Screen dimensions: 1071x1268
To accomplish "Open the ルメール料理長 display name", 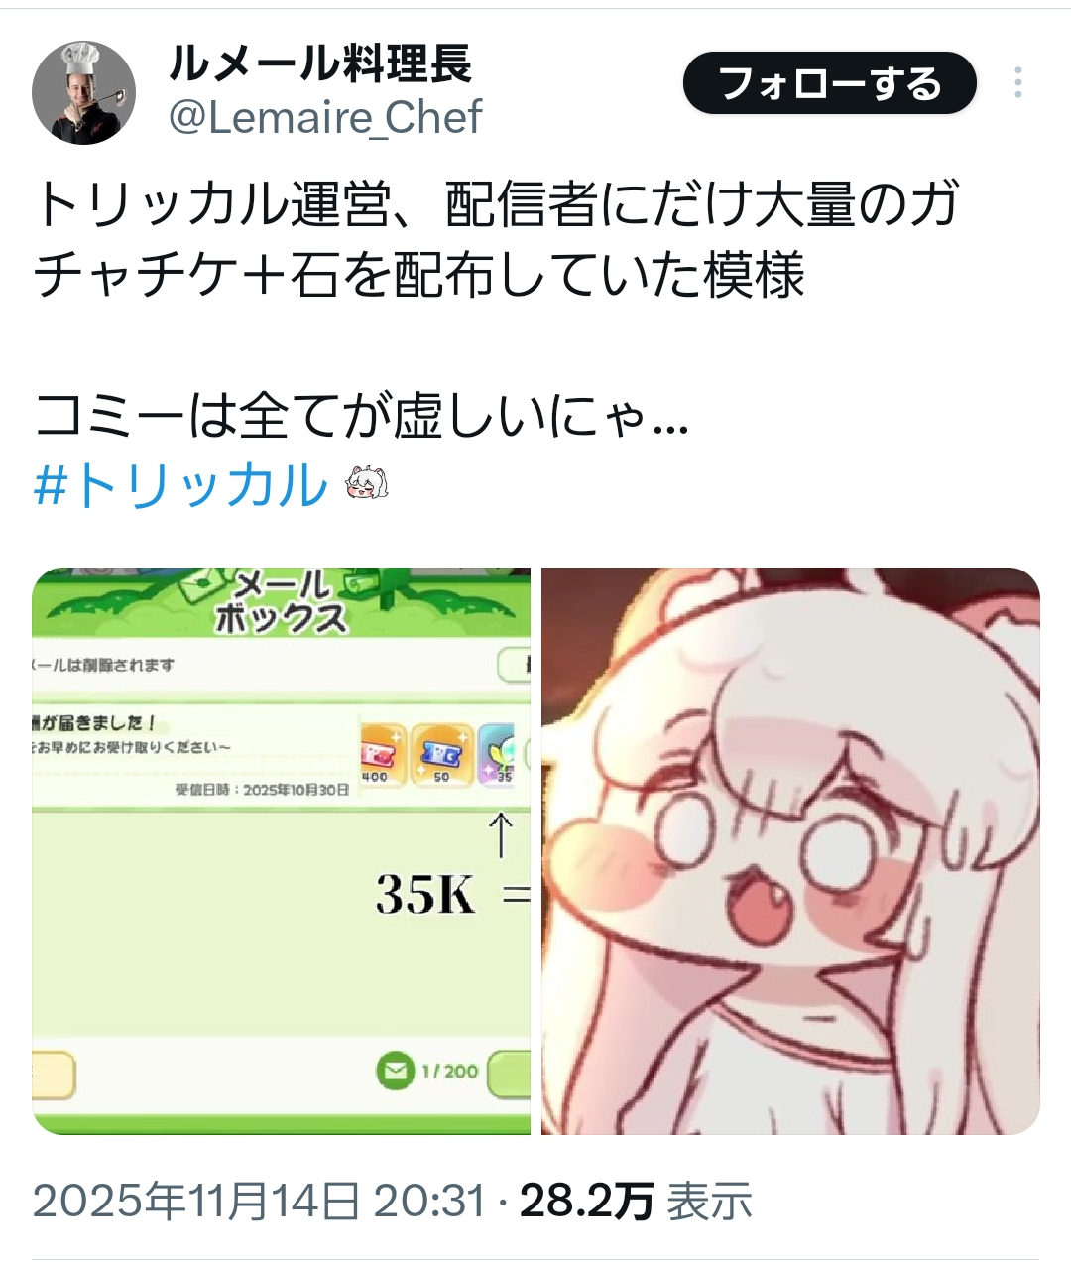I will pos(320,65).
